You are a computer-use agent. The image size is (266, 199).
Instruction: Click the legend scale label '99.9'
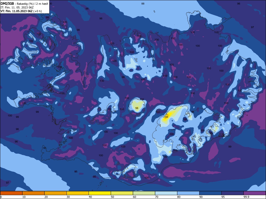(x=246, y=197)
